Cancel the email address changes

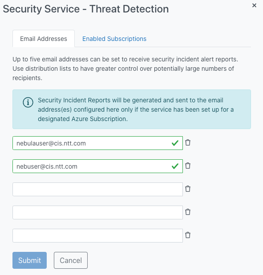[x=71, y=260]
